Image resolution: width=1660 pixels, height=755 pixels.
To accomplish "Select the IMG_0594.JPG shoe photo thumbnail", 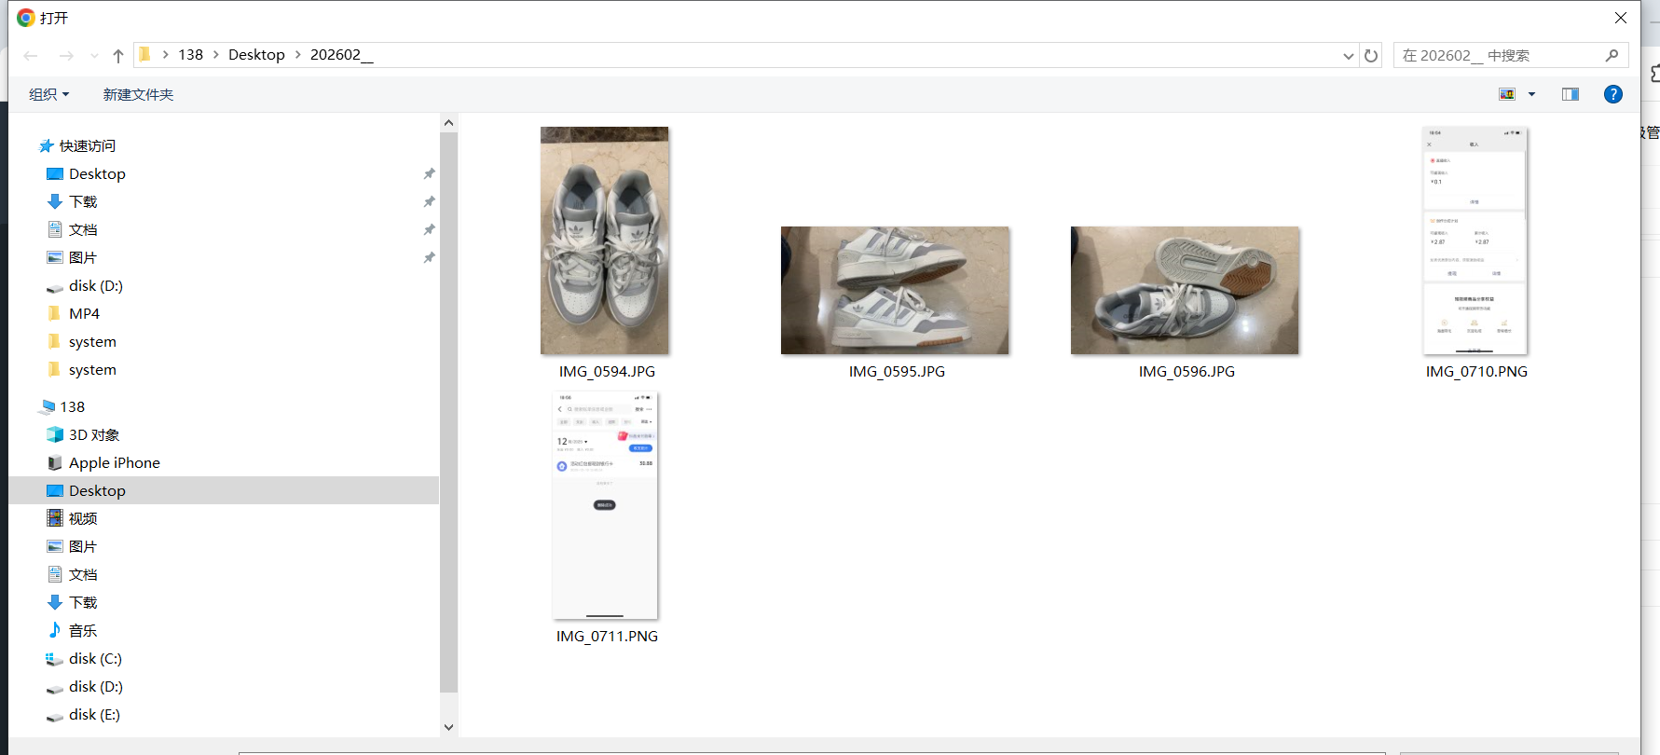I will (605, 240).
